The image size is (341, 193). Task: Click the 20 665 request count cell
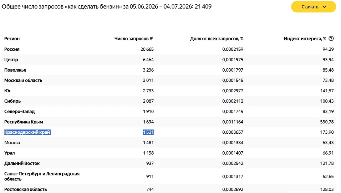point(147,49)
